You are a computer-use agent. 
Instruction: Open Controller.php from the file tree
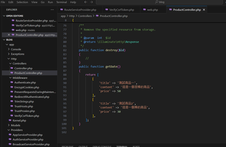tap(23, 68)
